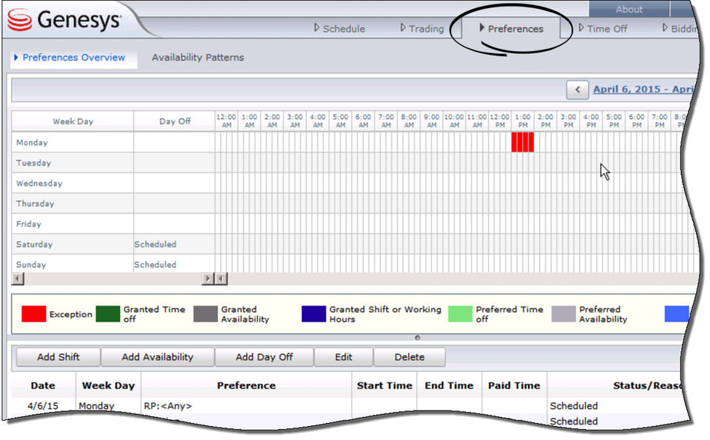The height and width of the screenshot is (440, 710).
Task: Click the pane splitter handle below the legend
Action: point(417,338)
